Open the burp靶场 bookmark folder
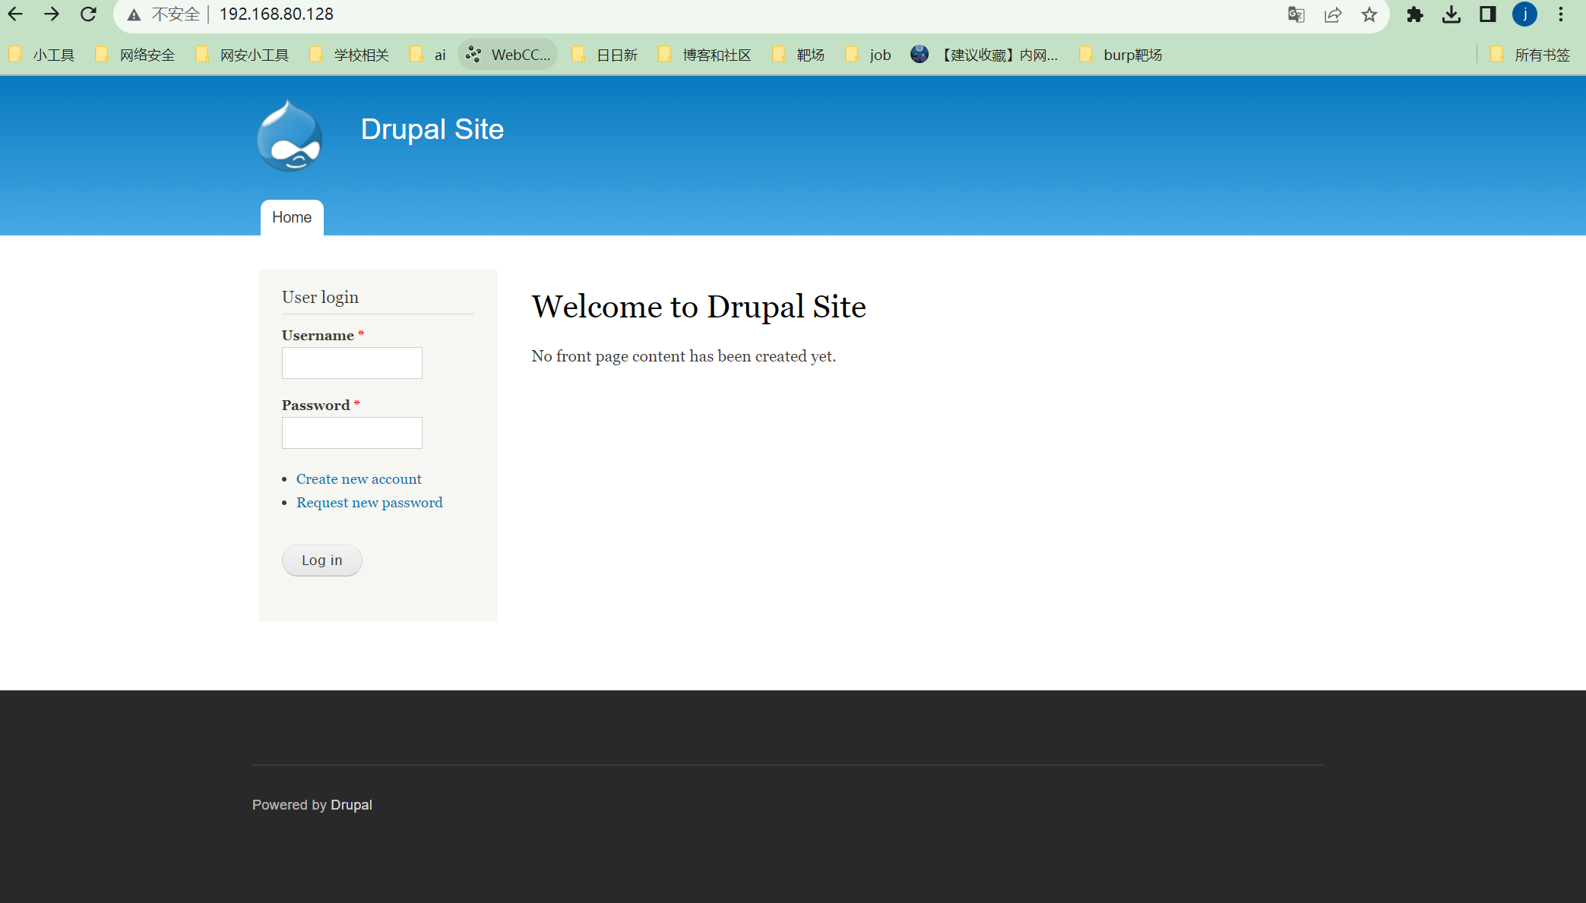This screenshot has width=1586, height=903. coord(1121,55)
